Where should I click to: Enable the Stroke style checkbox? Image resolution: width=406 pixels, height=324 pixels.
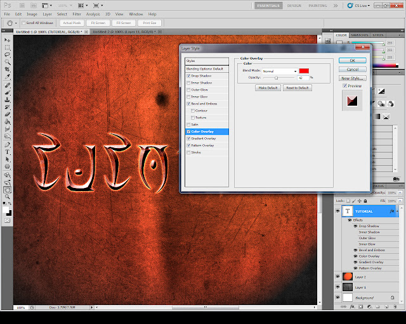click(x=188, y=153)
